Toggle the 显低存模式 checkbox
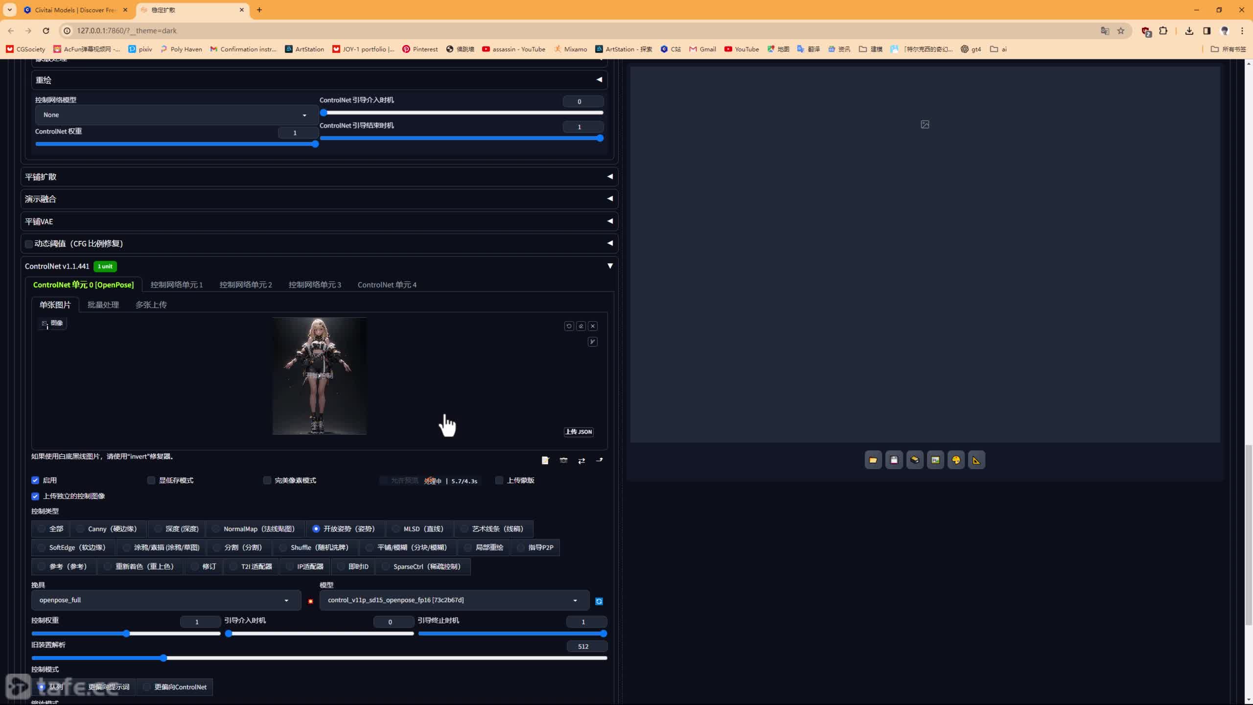Image resolution: width=1253 pixels, height=705 pixels. click(x=151, y=480)
